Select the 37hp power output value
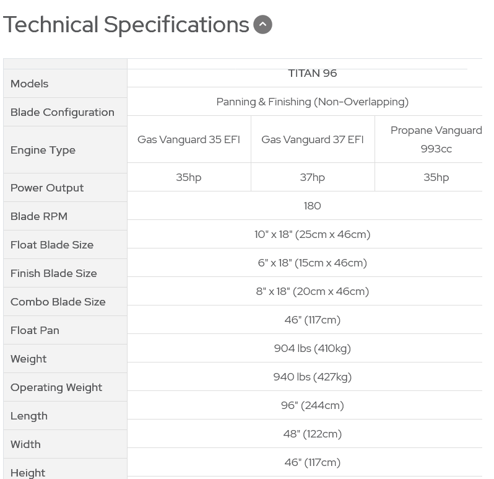Screen dimensions: 494x479 [x=312, y=177]
